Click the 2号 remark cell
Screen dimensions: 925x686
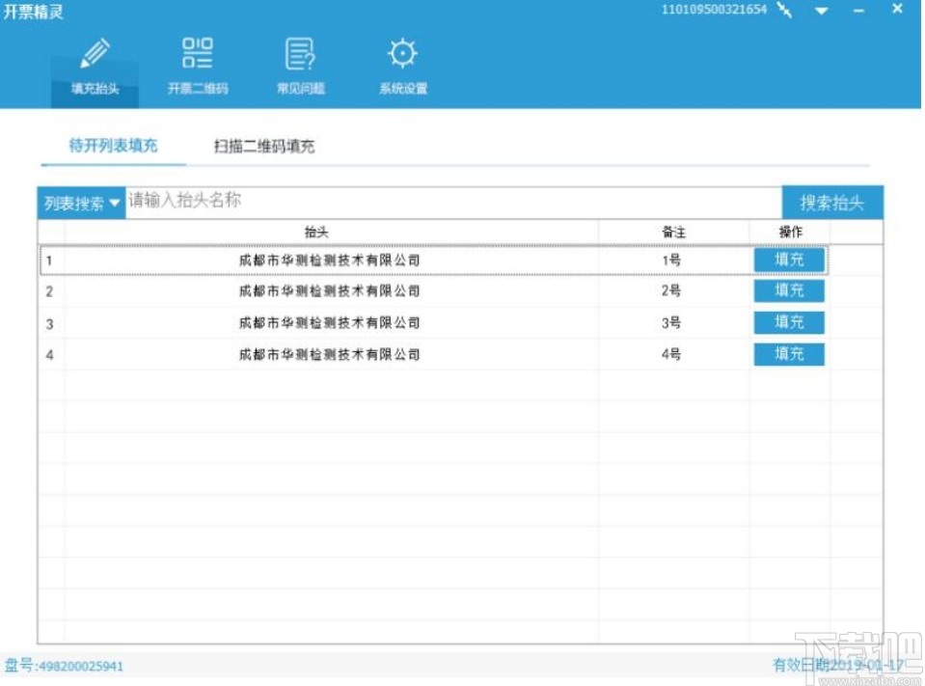click(671, 290)
